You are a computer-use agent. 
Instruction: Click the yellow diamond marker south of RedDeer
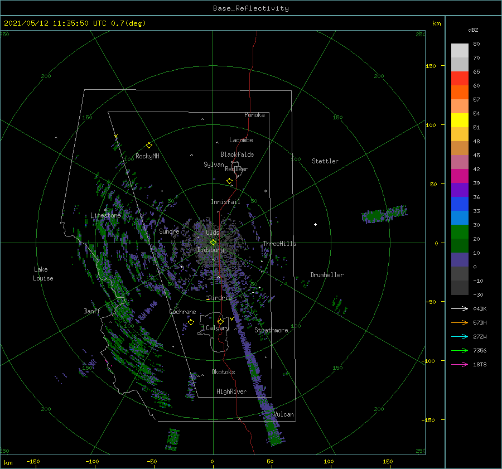(230, 181)
